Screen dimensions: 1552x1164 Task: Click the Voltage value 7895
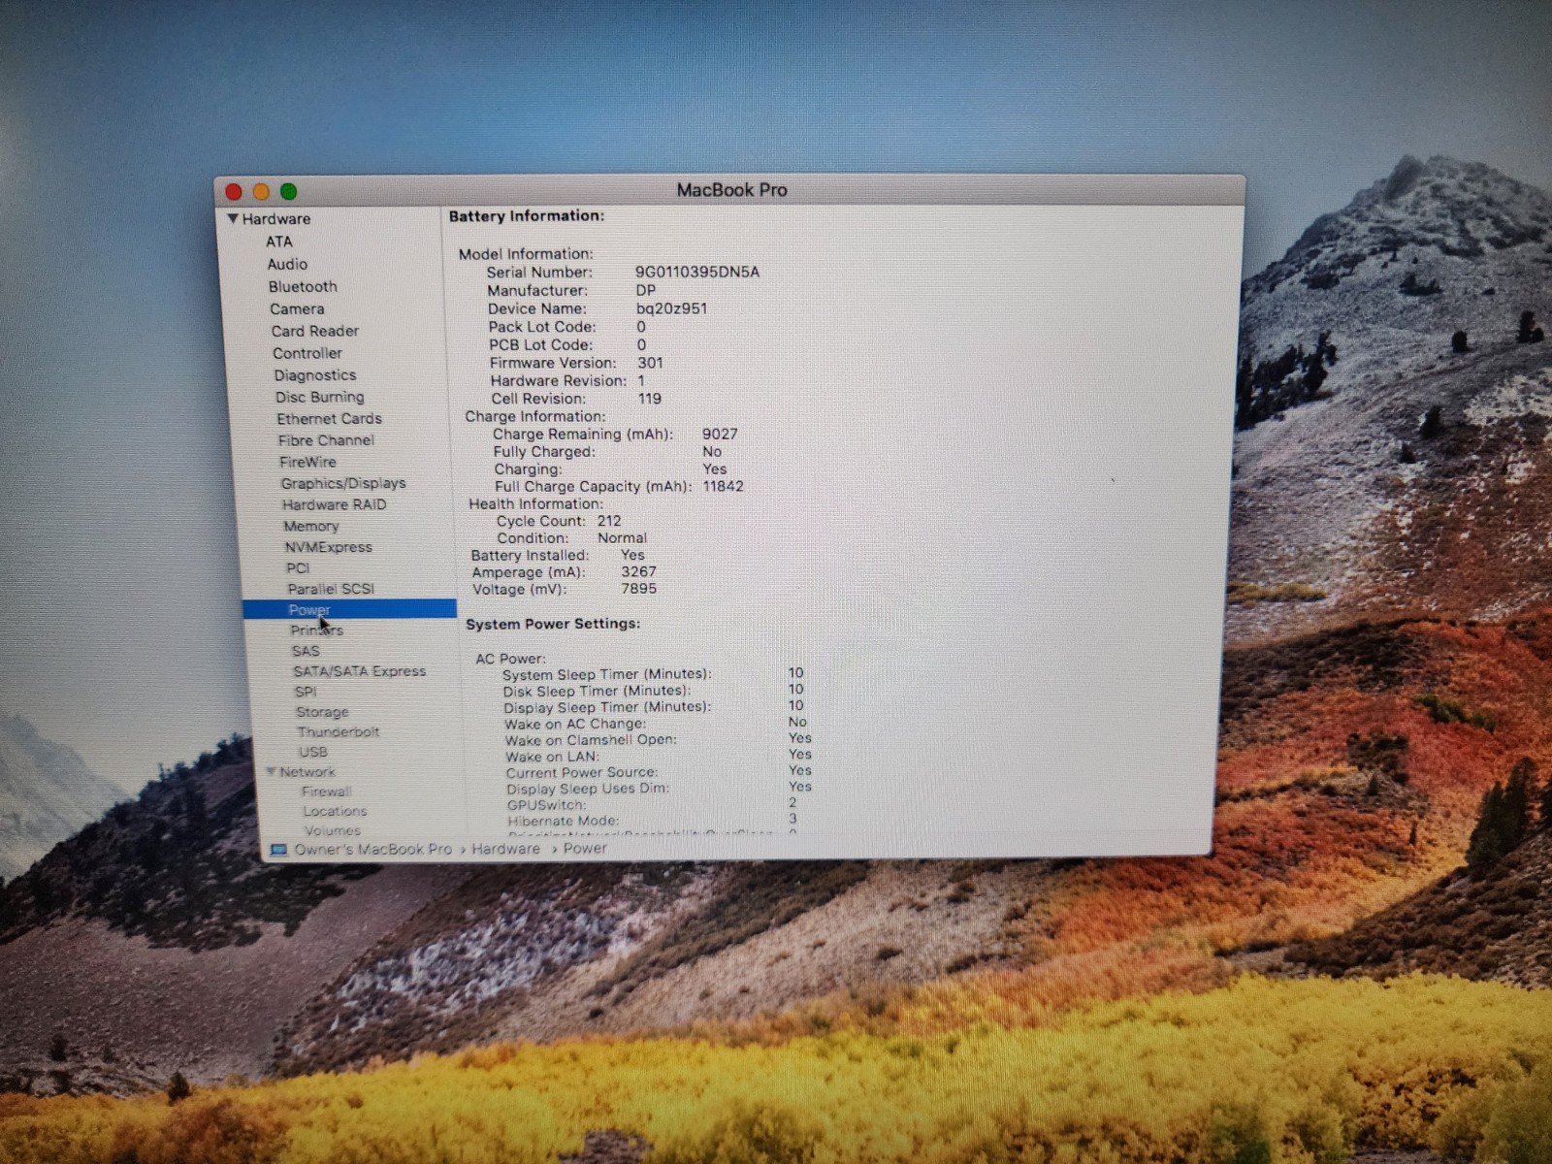click(639, 589)
